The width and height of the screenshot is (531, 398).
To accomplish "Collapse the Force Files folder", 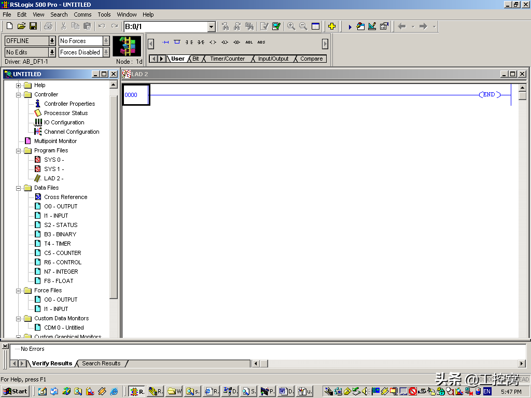I will pos(18,290).
